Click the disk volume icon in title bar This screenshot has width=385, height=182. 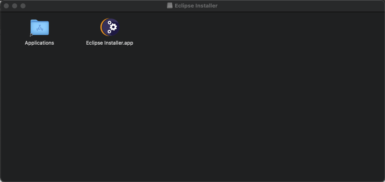[x=170, y=6]
